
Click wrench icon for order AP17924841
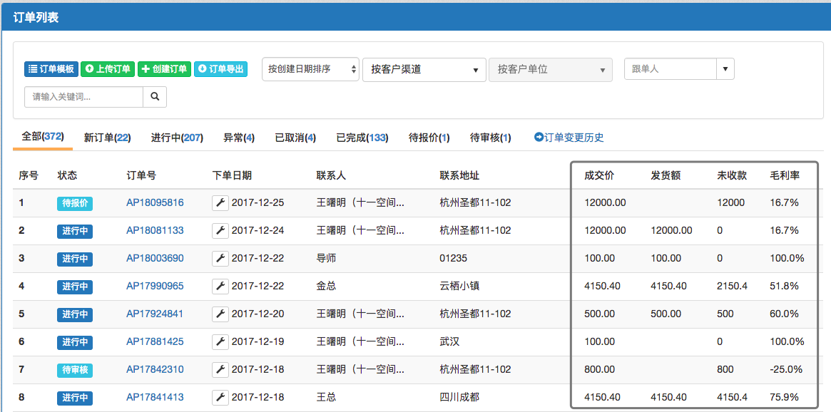coord(220,314)
